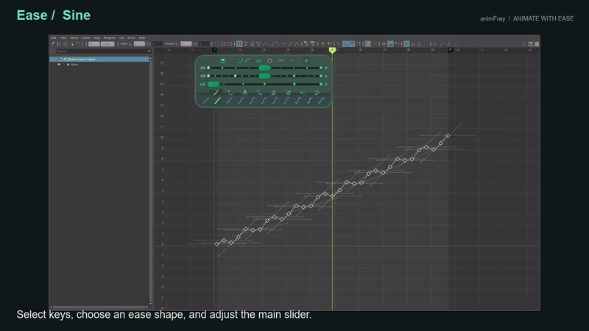589x331 pixels.
Task: Choose the sixth ease shape in bottom row
Action: click(x=264, y=101)
